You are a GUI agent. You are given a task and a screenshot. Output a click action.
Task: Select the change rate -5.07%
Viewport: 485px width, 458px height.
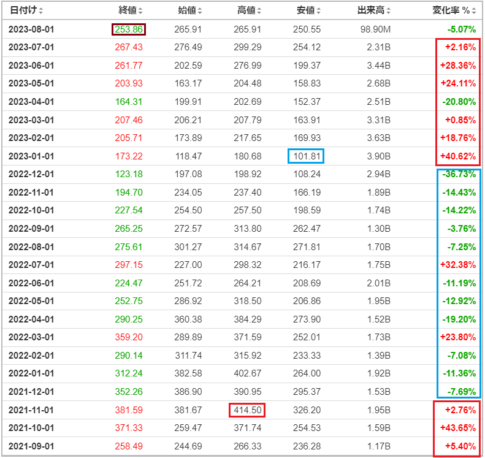(x=462, y=29)
